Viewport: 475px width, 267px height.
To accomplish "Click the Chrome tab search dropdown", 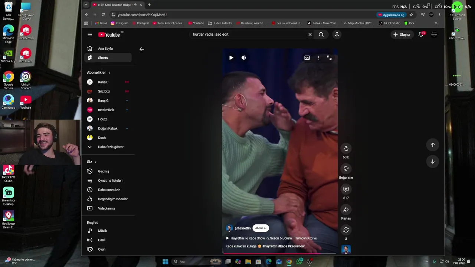I will (86, 5).
